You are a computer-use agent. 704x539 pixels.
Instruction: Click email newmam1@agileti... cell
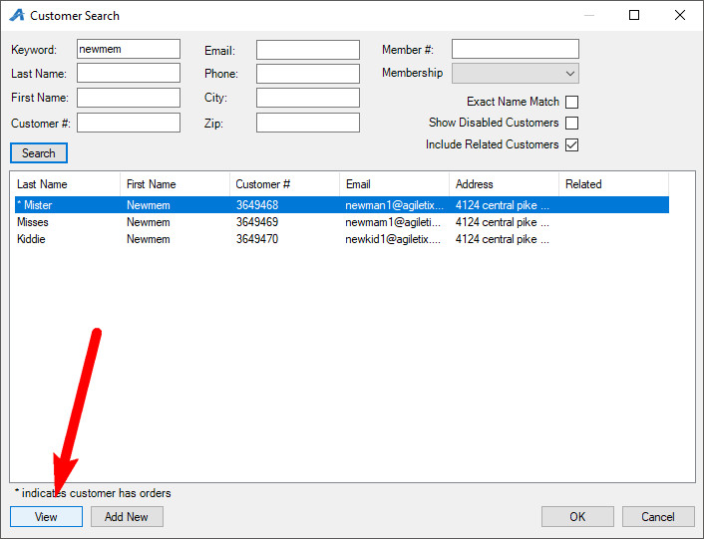click(393, 222)
